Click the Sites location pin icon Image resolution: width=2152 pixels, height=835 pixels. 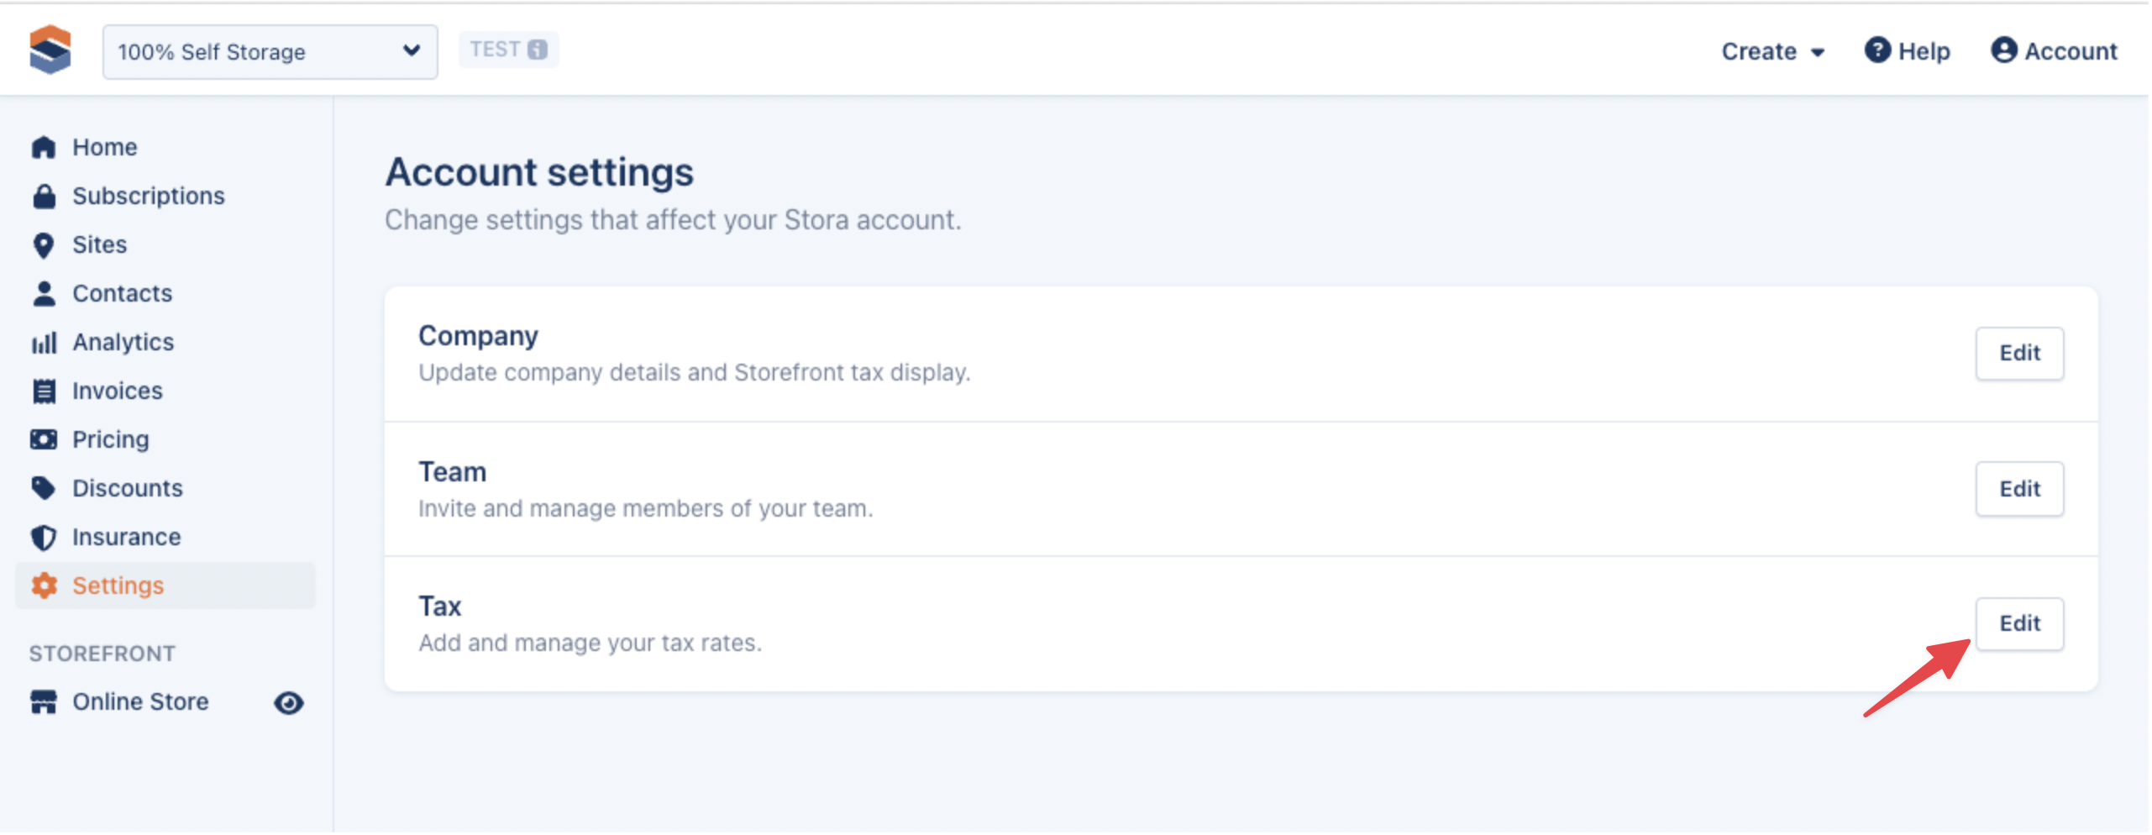point(44,245)
